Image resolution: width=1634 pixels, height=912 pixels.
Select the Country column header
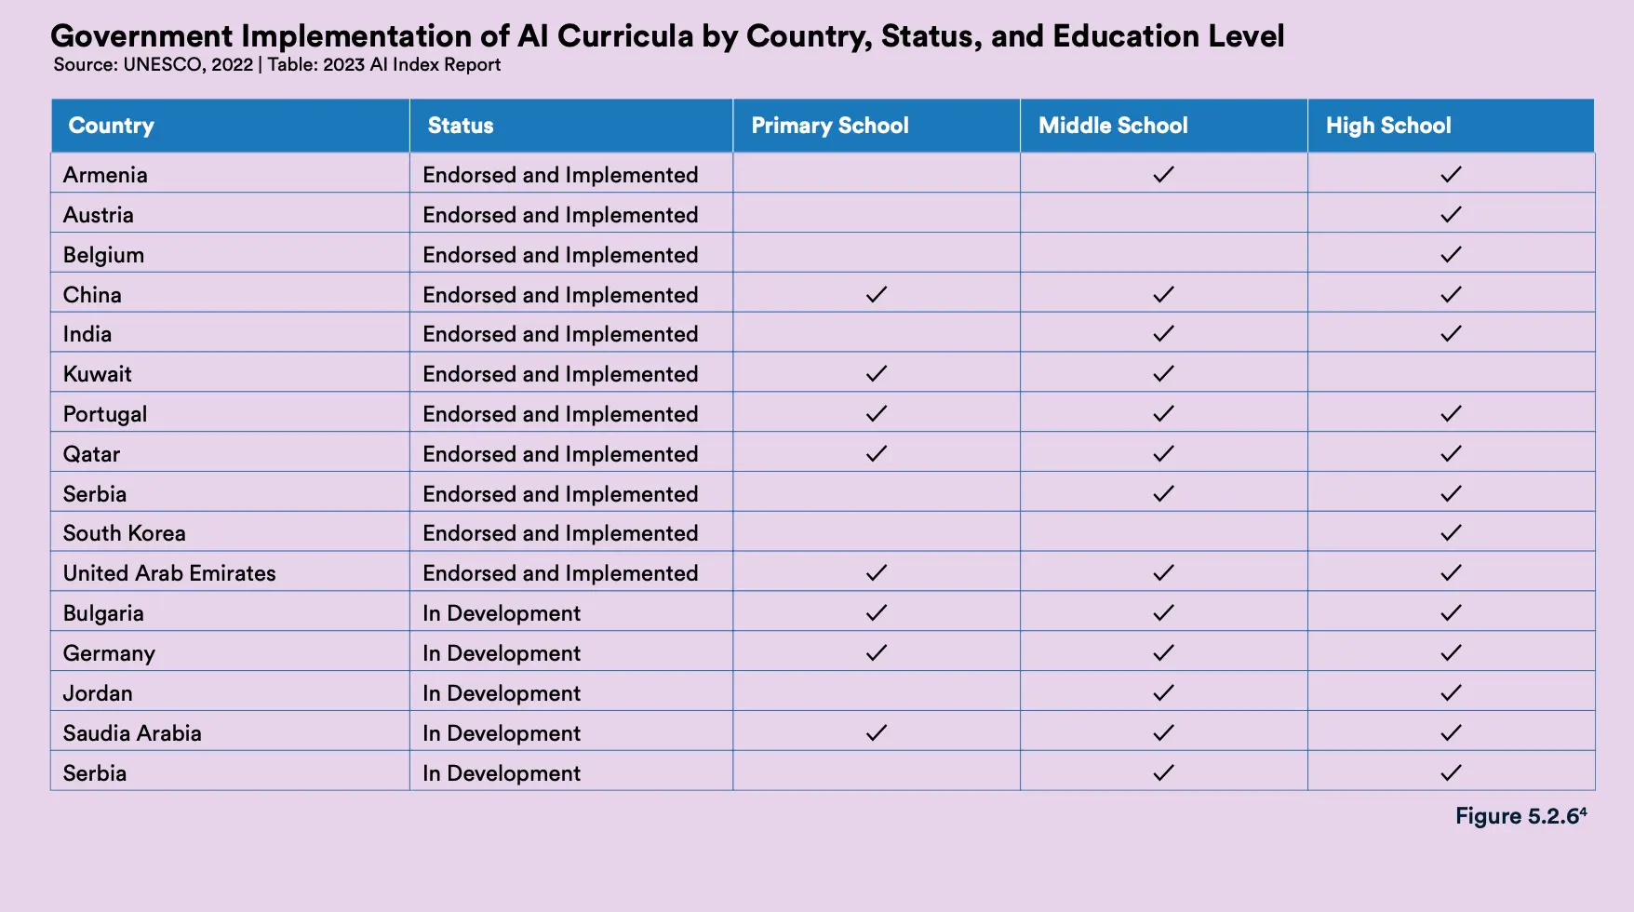[x=231, y=126]
